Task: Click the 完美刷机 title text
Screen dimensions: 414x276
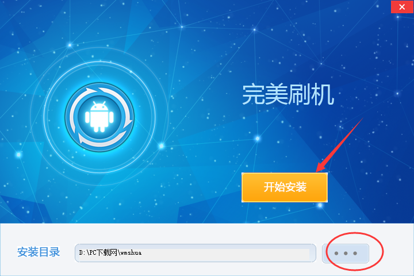Action: (x=288, y=94)
